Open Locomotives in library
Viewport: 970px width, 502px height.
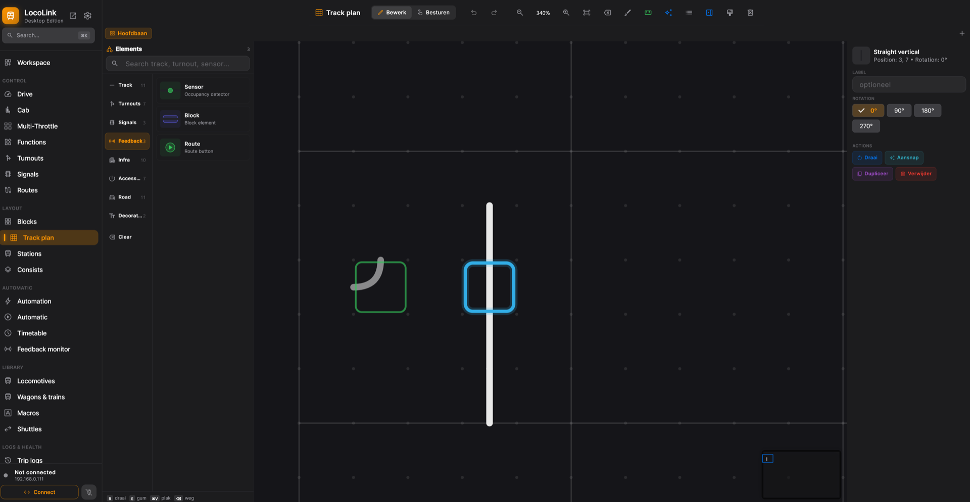(50, 381)
